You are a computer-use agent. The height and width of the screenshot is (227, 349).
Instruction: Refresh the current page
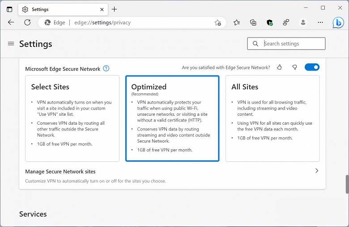[27, 22]
